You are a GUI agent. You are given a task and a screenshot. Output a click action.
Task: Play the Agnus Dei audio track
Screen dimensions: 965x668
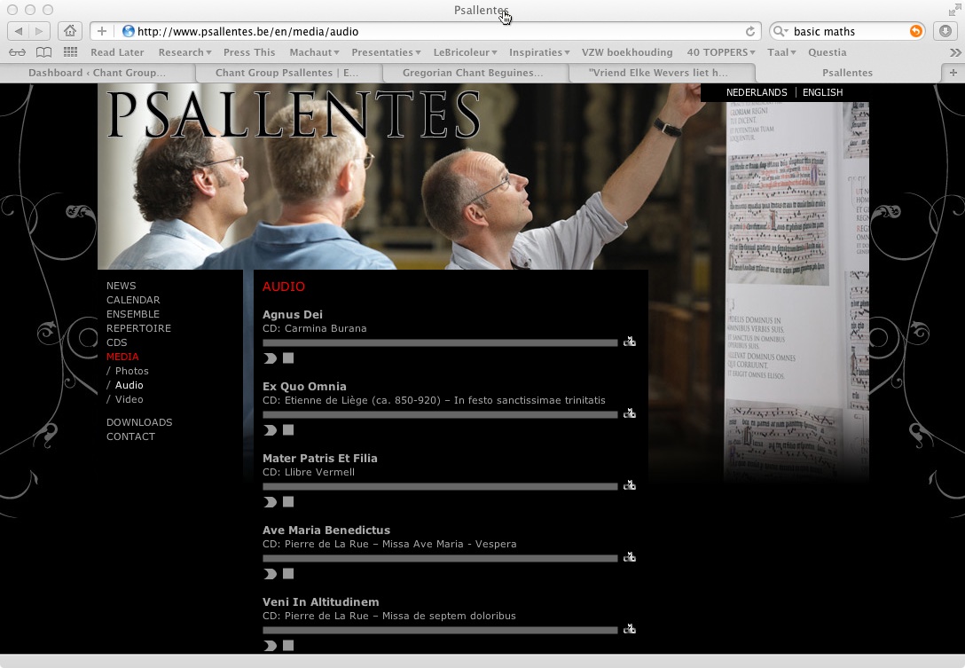click(271, 358)
